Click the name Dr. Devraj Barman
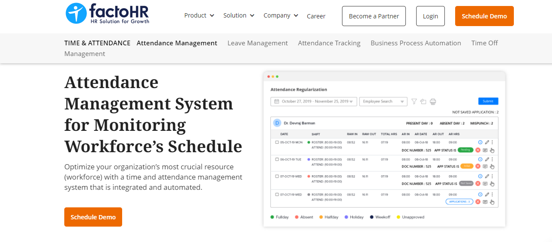The image size is (552, 242). click(300, 123)
